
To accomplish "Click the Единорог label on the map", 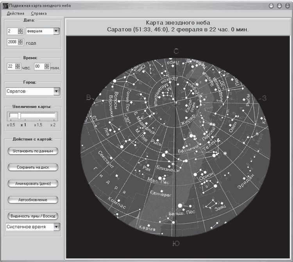I will click(x=161, y=194).
